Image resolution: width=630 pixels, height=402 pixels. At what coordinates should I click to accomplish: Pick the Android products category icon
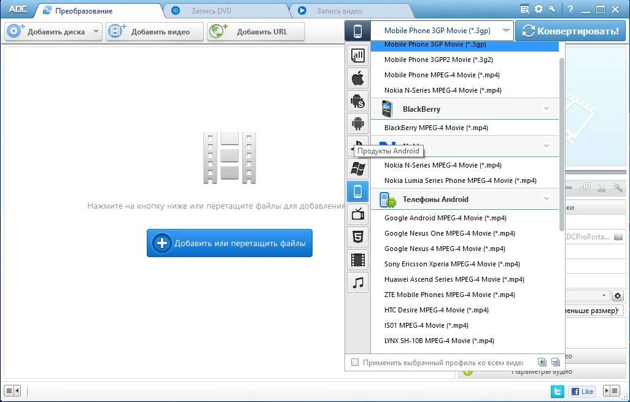pyautogui.click(x=357, y=123)
